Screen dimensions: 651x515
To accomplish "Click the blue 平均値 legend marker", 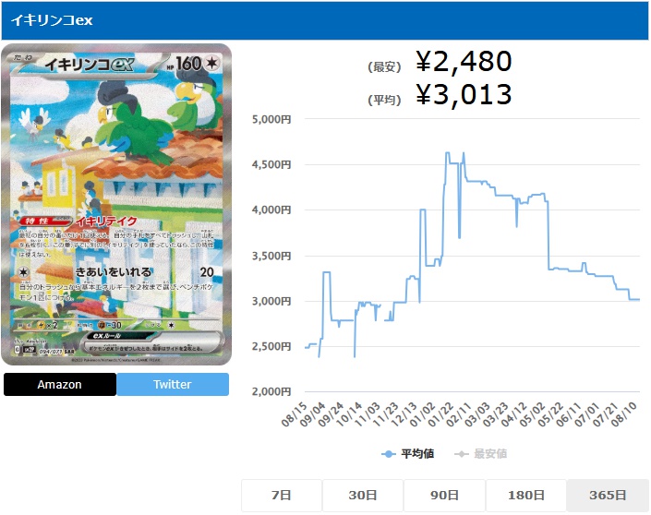I will click(x=389, y=454).
